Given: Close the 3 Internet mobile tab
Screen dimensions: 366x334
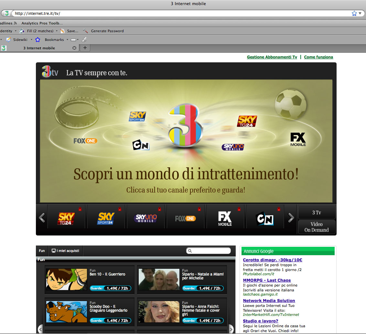Looking at the screenshot, I should pos(74,48).
